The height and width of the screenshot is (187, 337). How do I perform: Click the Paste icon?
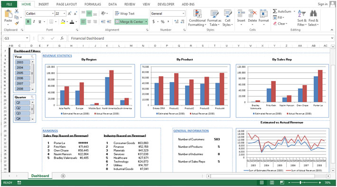[x=8, y=14]
